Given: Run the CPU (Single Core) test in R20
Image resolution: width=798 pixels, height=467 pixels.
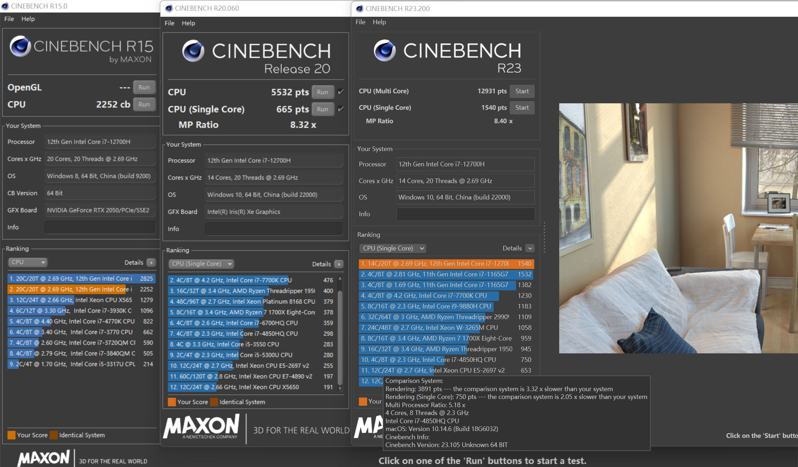Looking at the screenshot, I should tap(323, 109).
